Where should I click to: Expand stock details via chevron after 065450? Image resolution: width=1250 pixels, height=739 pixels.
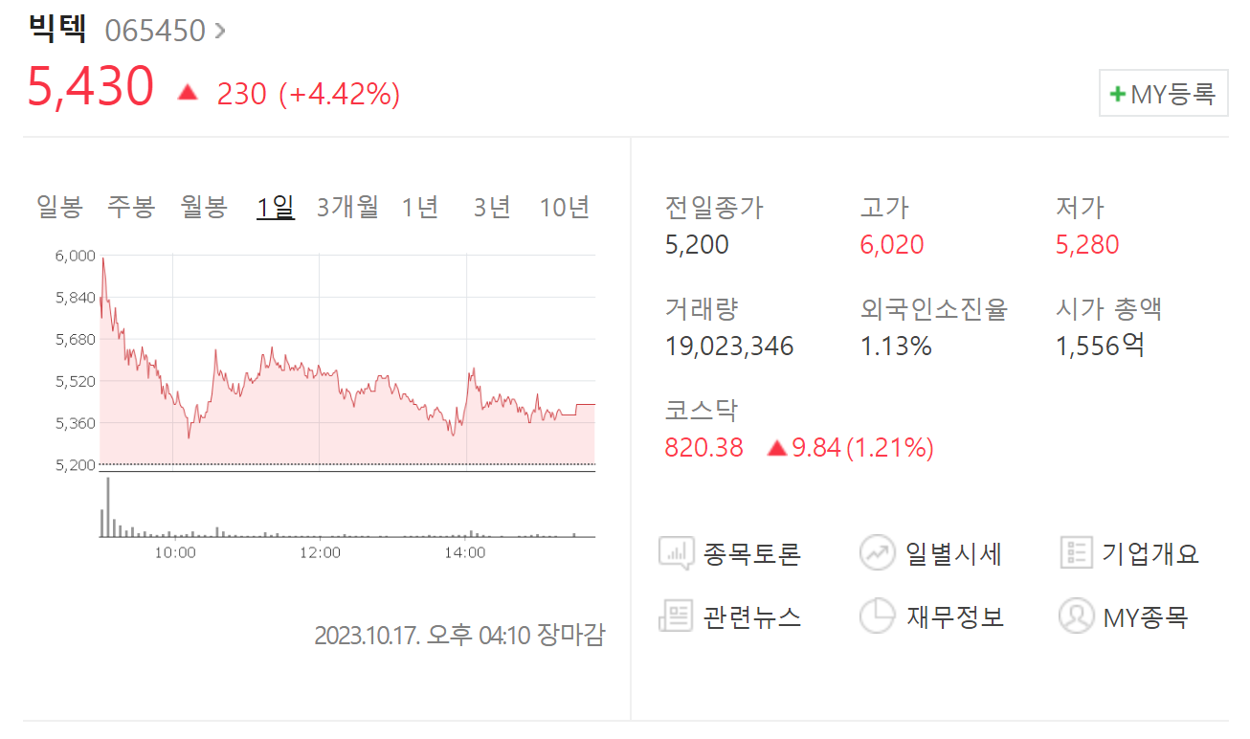[220, 30]
